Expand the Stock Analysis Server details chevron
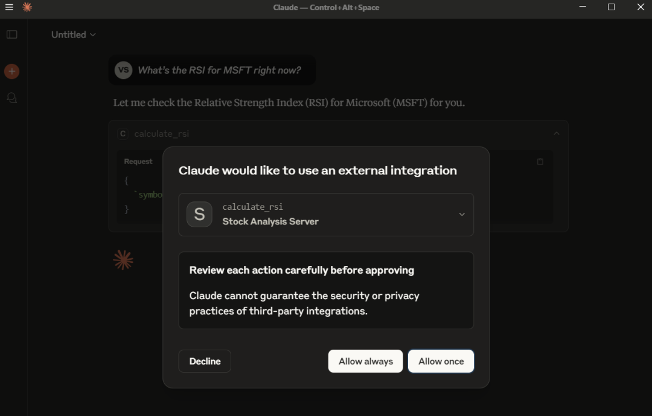652x416 pixels. (x=462, y=214)
